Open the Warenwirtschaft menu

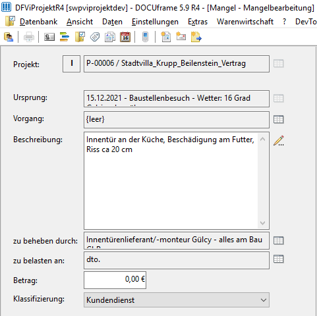[x=245, y=22]
